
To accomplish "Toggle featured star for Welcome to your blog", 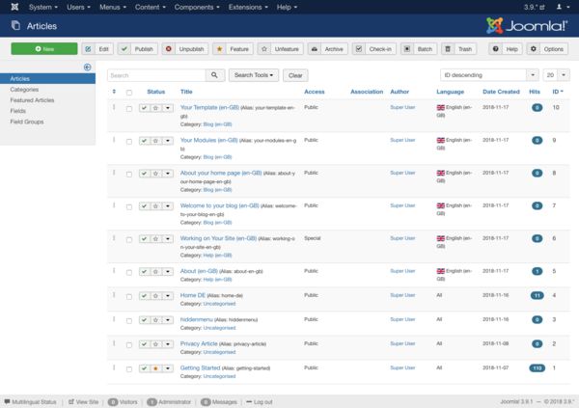I will pos(155,206).
